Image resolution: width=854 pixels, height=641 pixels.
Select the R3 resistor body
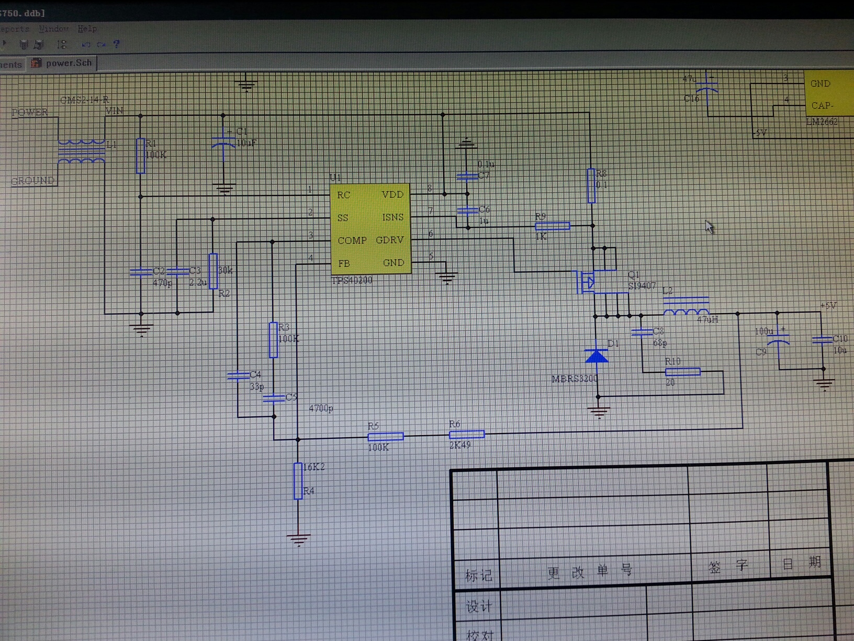[x=273, y=340]
